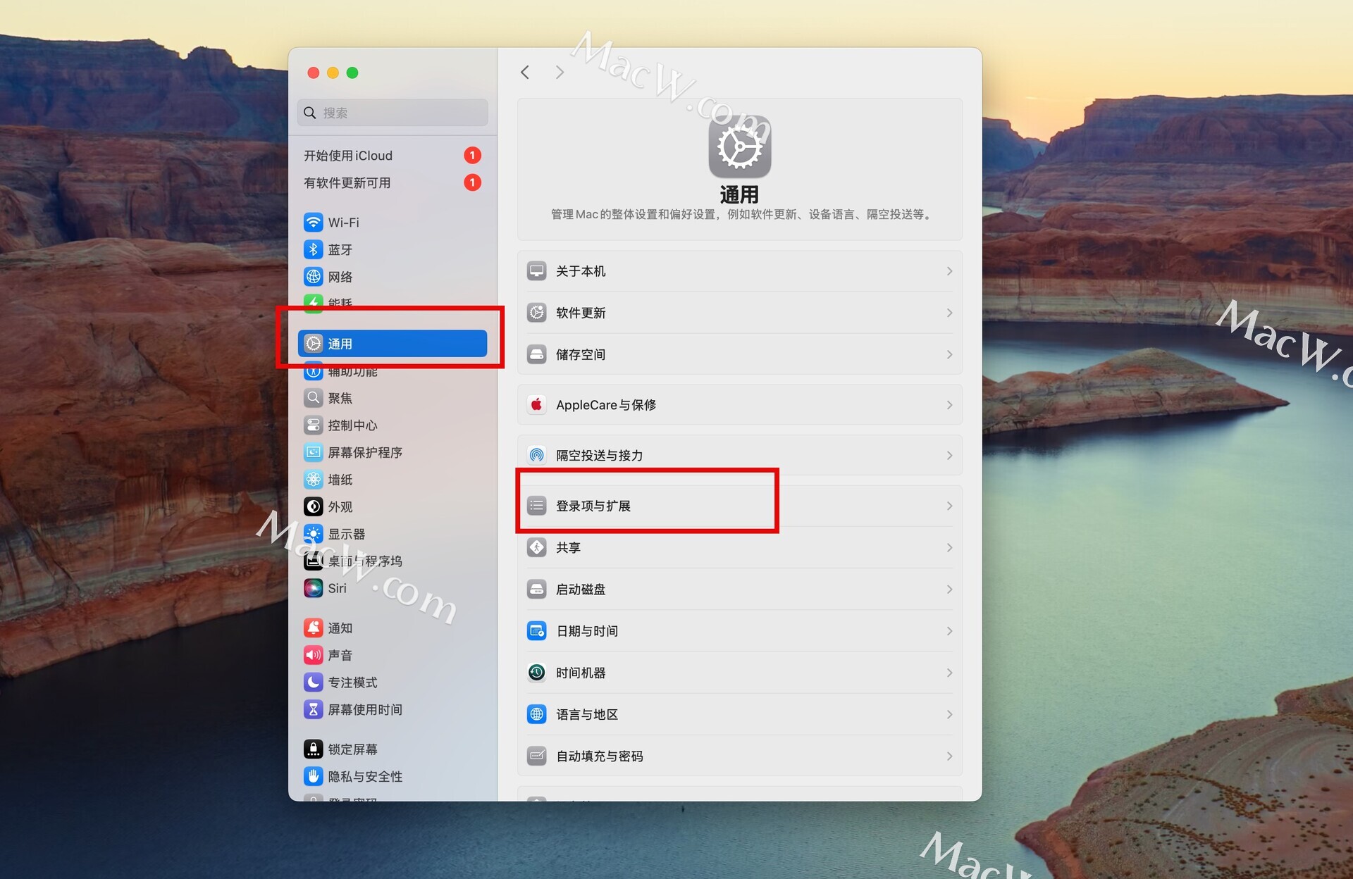
Task: Click the large General gear header icon
Action: click(740, 146)
